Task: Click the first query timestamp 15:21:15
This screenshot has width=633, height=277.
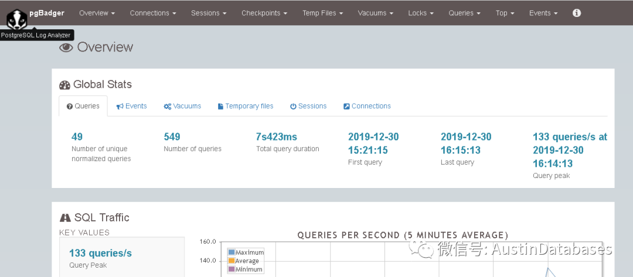Action: 367,151
